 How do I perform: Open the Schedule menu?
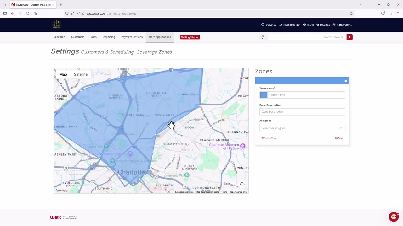(59, 37)
